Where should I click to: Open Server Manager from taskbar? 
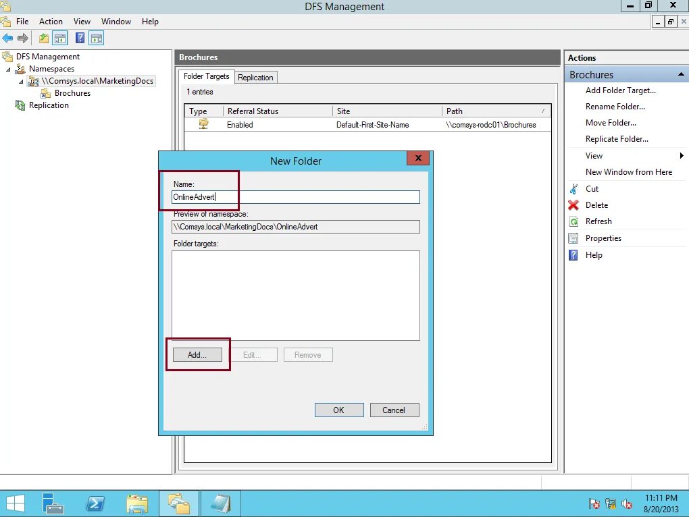(x=53, y=504)
